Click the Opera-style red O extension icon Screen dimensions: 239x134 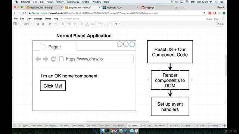[215, 13]
